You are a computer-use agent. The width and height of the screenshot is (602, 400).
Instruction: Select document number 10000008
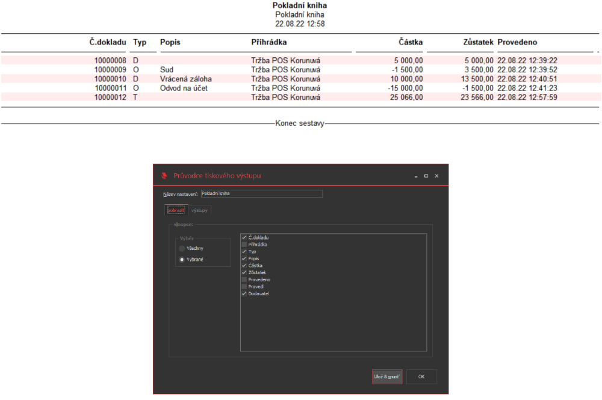pos(110,60)
